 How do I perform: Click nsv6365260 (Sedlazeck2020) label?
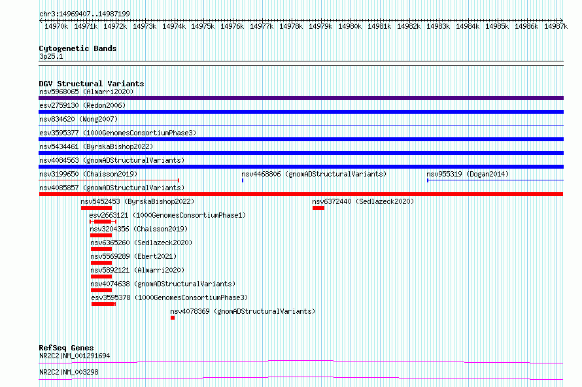pyautogui.click(x=141, y=243)
